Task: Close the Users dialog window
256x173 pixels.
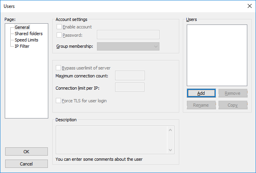Action: (x=249, y=6)
